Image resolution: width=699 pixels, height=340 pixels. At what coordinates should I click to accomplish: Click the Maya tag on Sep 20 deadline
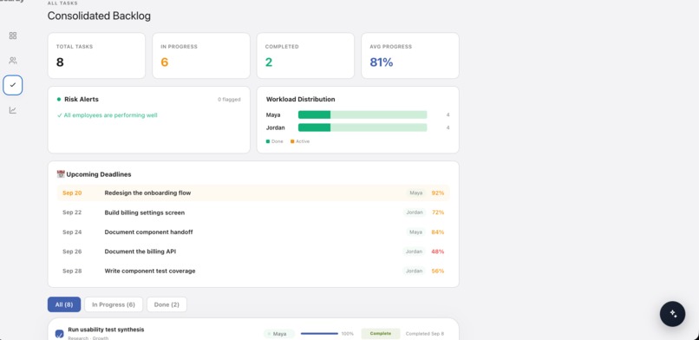(416, 193)
